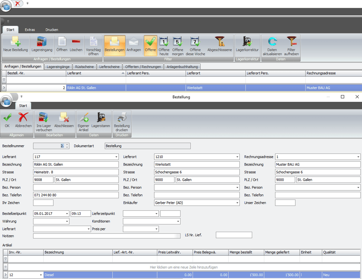Click the Ihr Zeichen field
The height and width of the screenshot is (279, 362).
43,203
